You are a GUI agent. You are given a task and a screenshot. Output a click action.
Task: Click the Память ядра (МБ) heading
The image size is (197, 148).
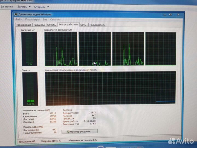click(33, 127)
